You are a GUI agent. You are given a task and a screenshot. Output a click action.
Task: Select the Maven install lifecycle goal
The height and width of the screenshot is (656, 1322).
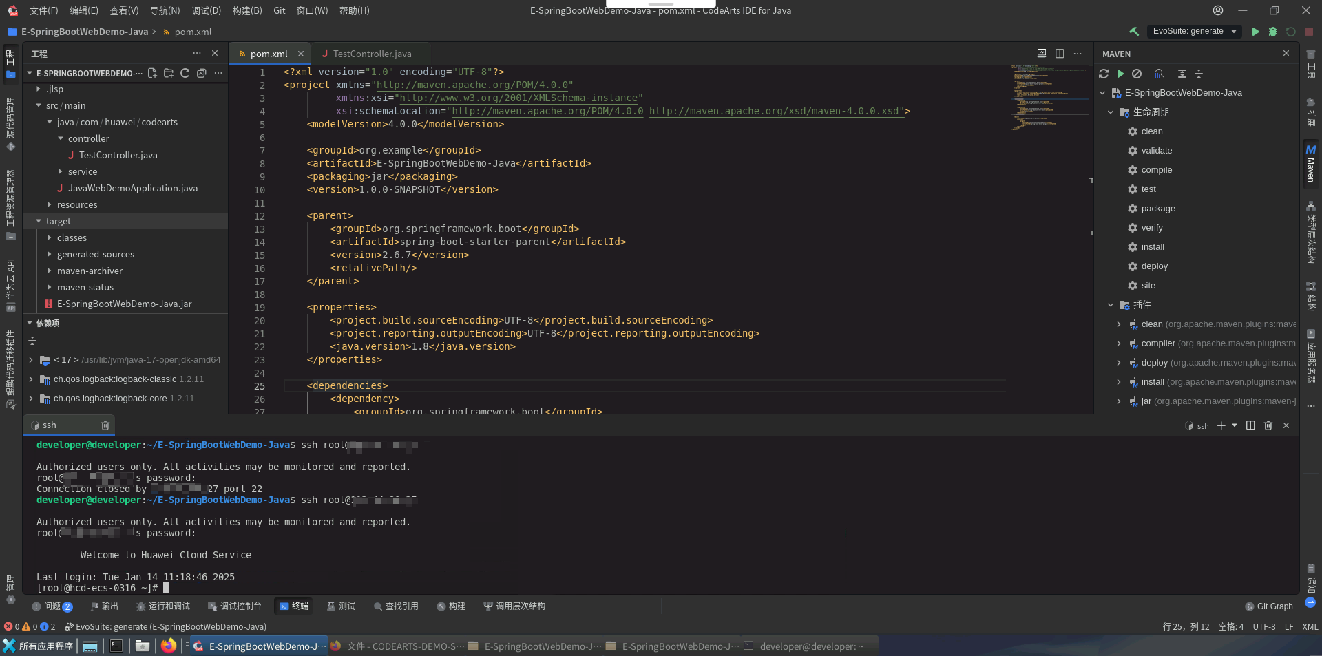1153,247
